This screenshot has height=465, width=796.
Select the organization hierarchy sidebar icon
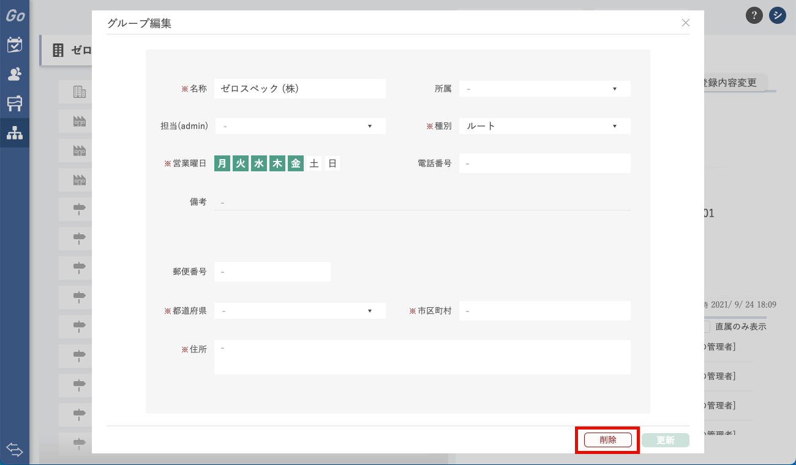(15, 133)
